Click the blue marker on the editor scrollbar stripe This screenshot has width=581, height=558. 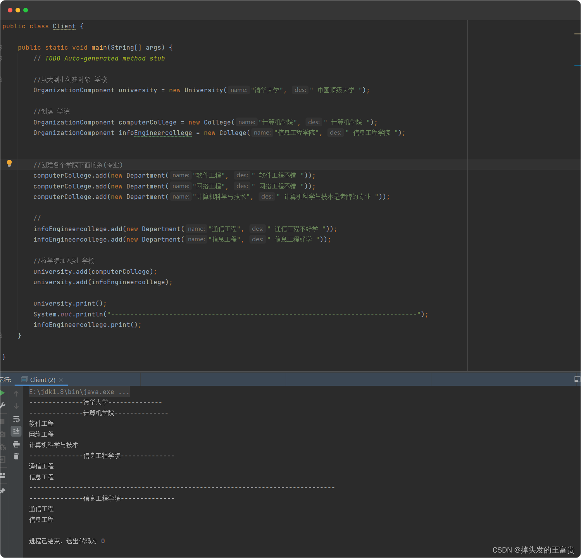coord(578,66)
